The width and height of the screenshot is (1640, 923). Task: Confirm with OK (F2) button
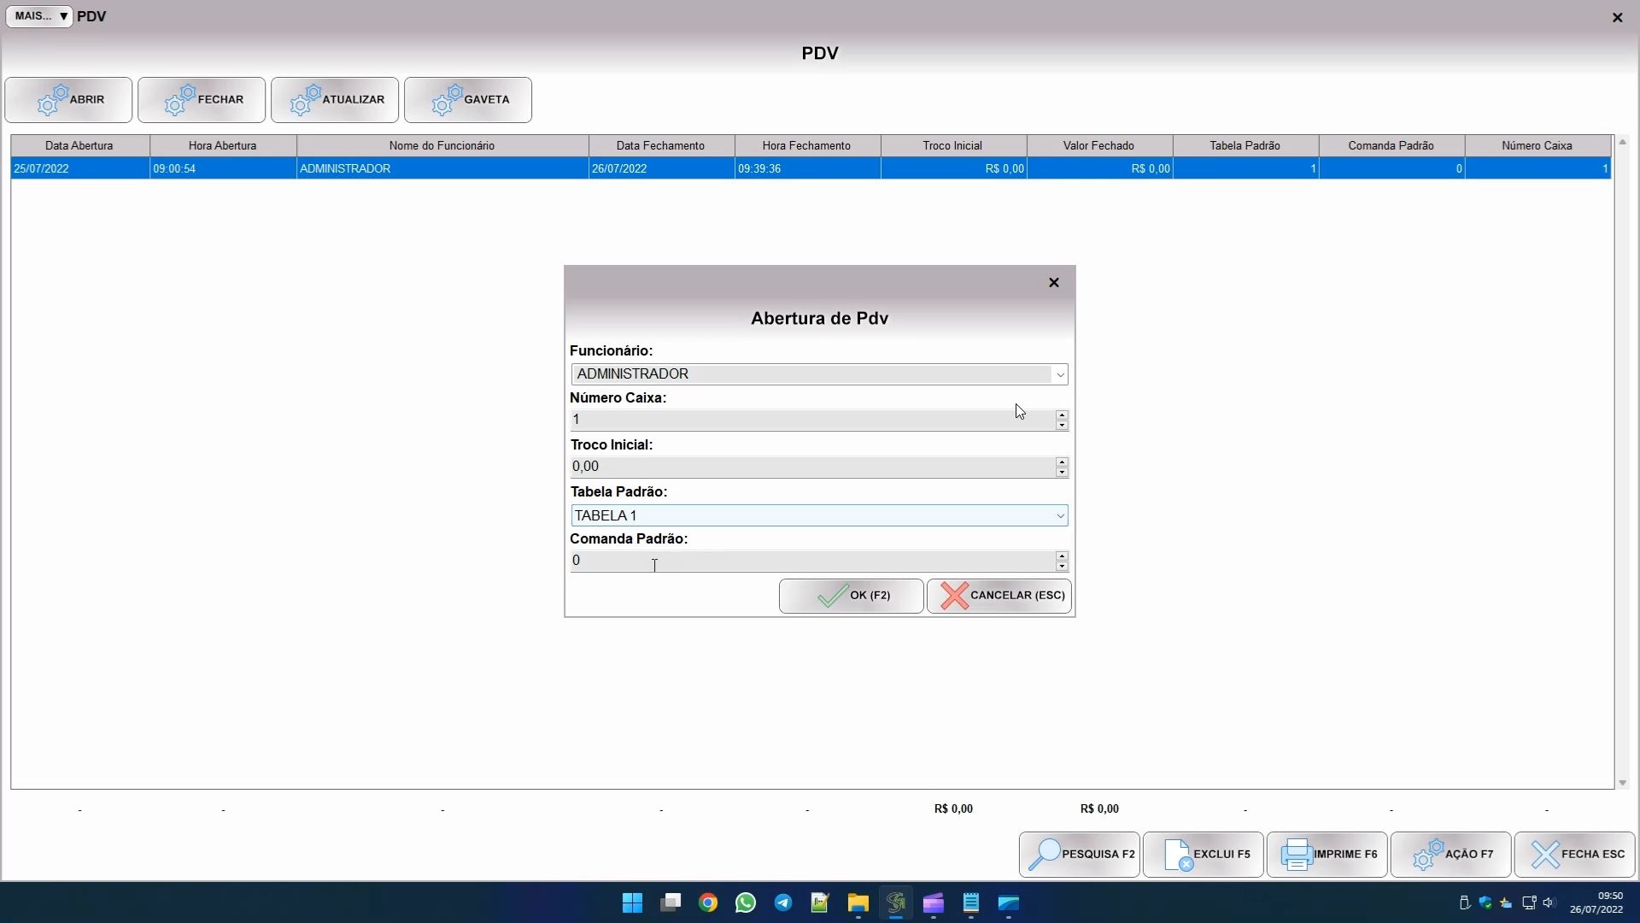click(x=852, y=596)
